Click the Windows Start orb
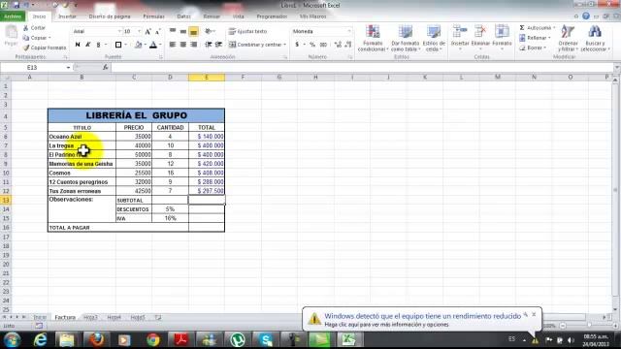This screenshot has height=349, width=621. point(13,340)
